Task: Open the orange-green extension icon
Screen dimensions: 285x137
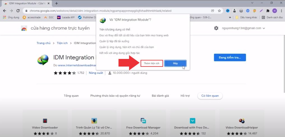Action: coord(254,11)
